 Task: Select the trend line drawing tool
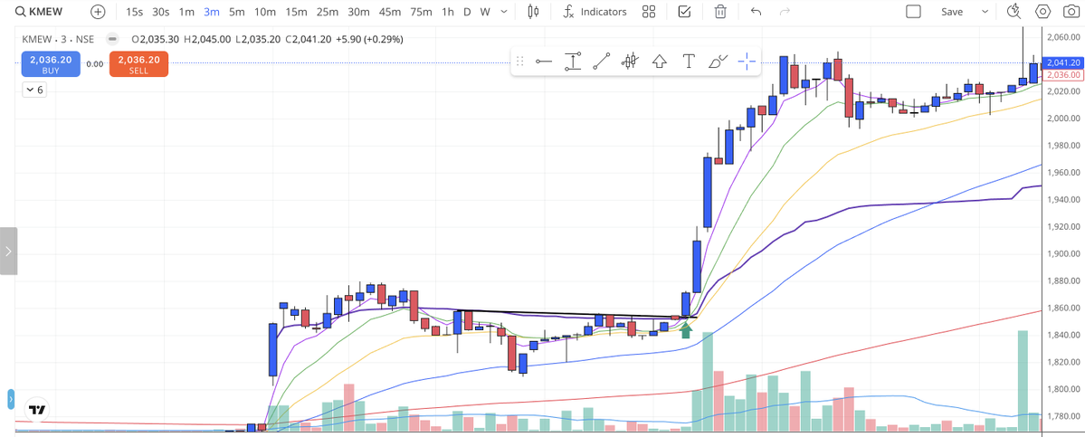click(x=601, y=62)
